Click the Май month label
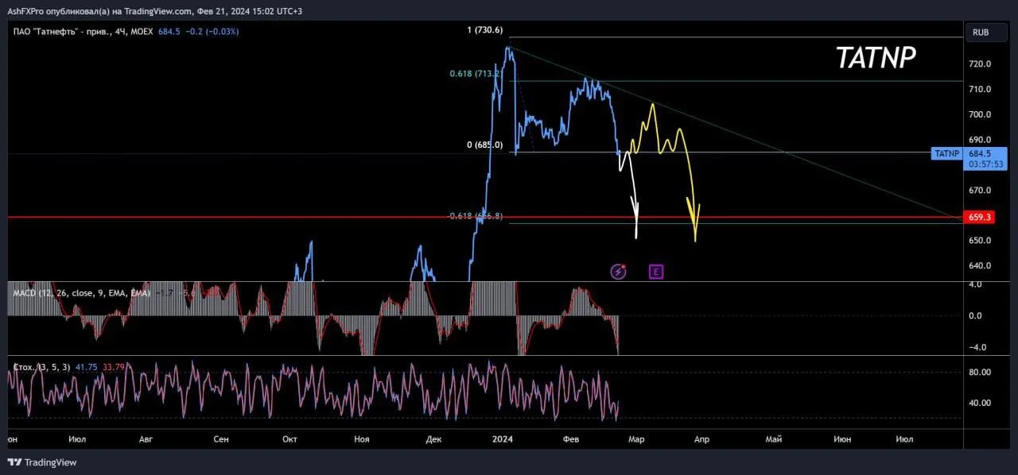This screenshot has height=475, width=1018. pyautogui.click(x=773, y=438)
